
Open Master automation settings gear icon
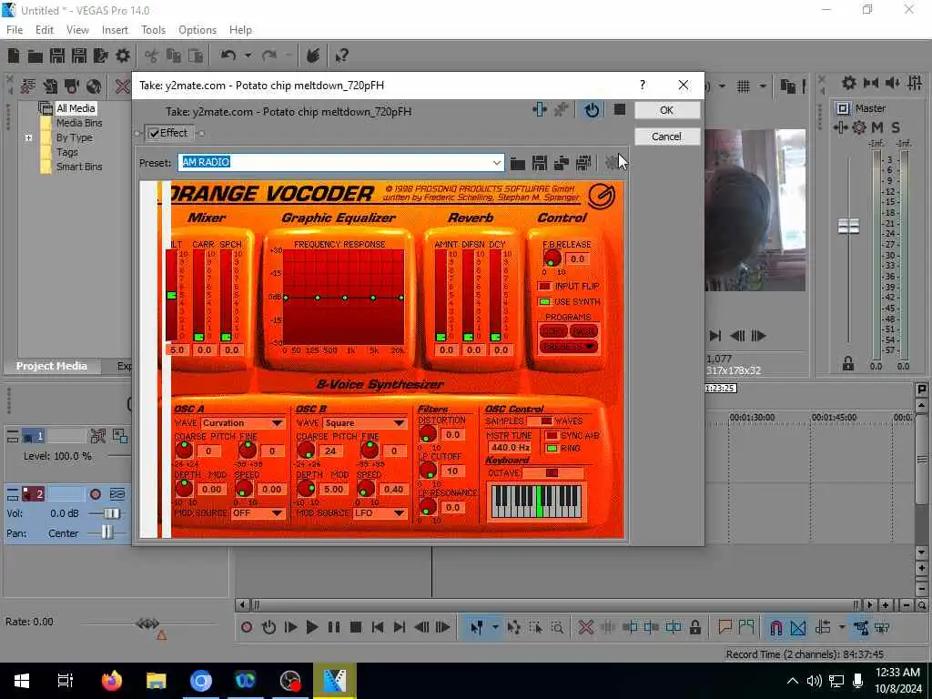859,127
